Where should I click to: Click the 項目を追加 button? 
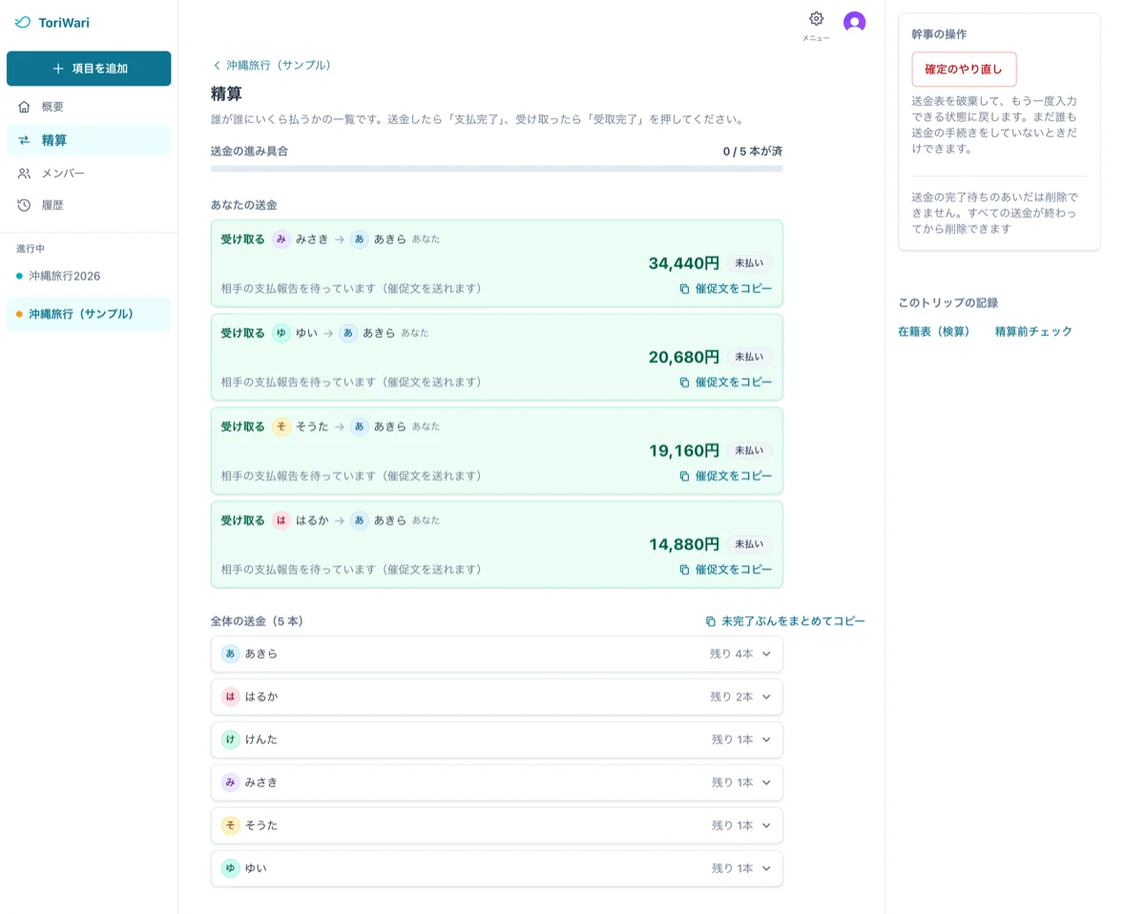(x=89, y=69)
